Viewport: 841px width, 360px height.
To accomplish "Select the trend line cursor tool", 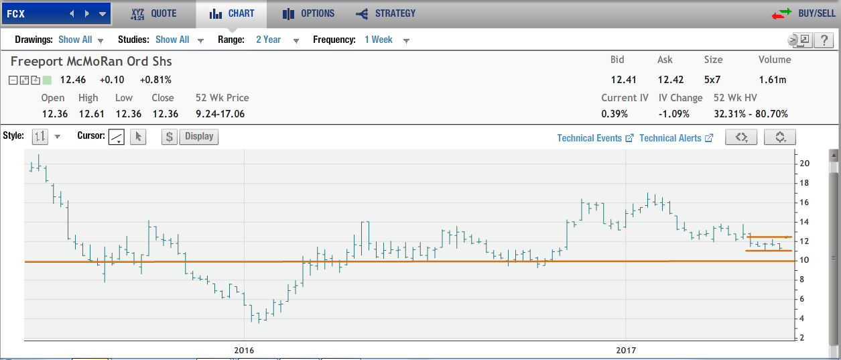I will (x=117, y=137).
